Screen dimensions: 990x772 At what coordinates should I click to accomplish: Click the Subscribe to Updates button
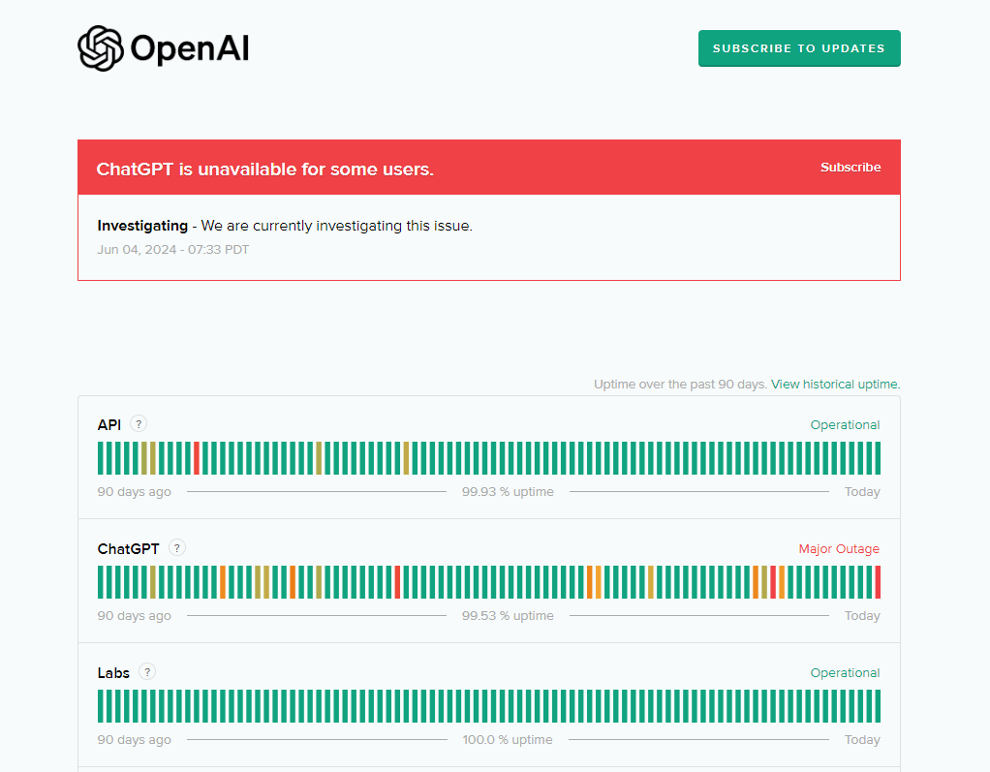click(x=799, y=48)
